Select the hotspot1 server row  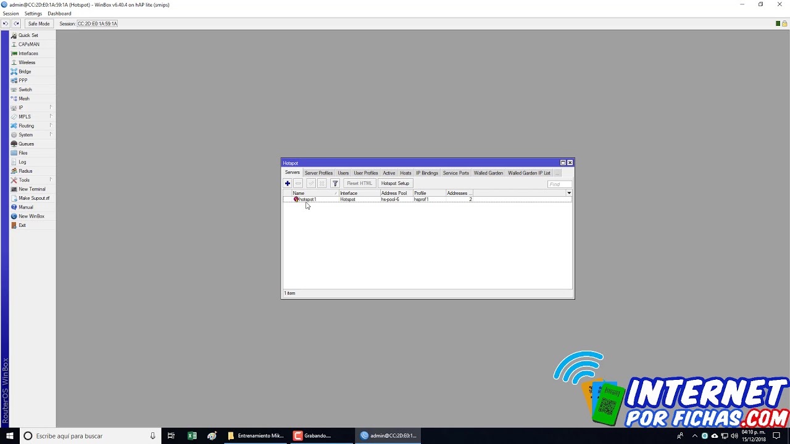427,199
